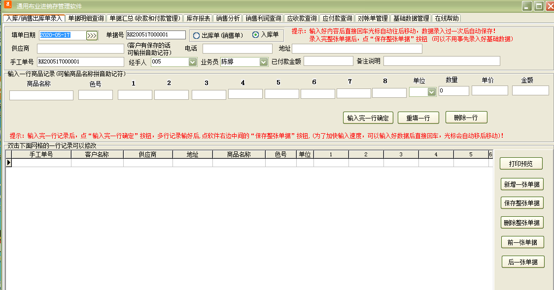Image resolution: width=554 pixels, height=290 pixels.
Task: Click the 商品名称 input field
Action: (41, 95)
